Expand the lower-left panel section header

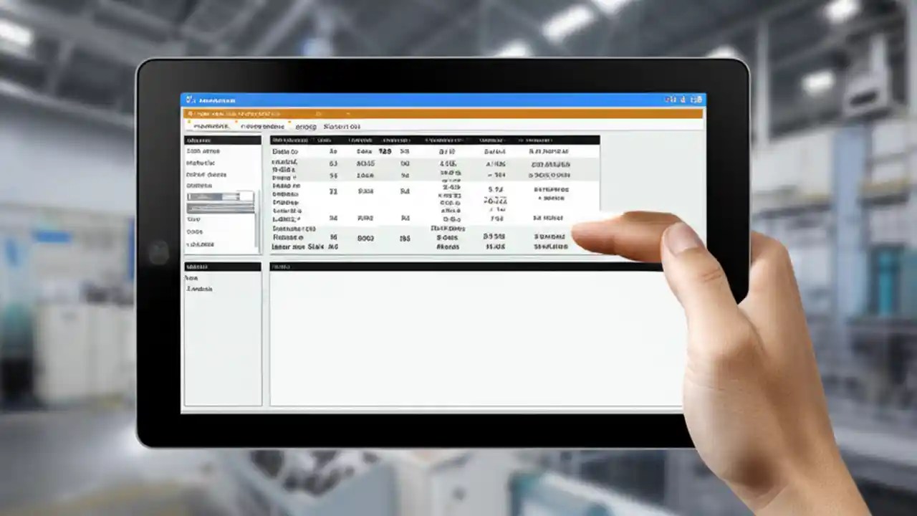[222, 266]
